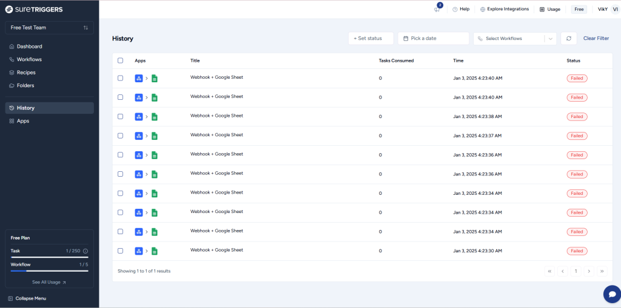Toggle the select-all checkbox in table header
This screenshot has height=308, width=621.
pyautogui.click(x=120, y=61)
